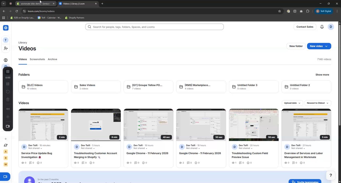Image resolution: width=341 pixels, height=183 pixels.
Task: Expand Not shared on Troubleshooting Customer Account video
Action: click(x=88, y=148)
